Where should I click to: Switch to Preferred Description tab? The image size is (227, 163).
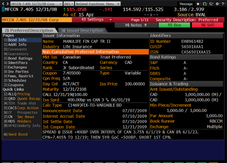[x=29, y=30]
